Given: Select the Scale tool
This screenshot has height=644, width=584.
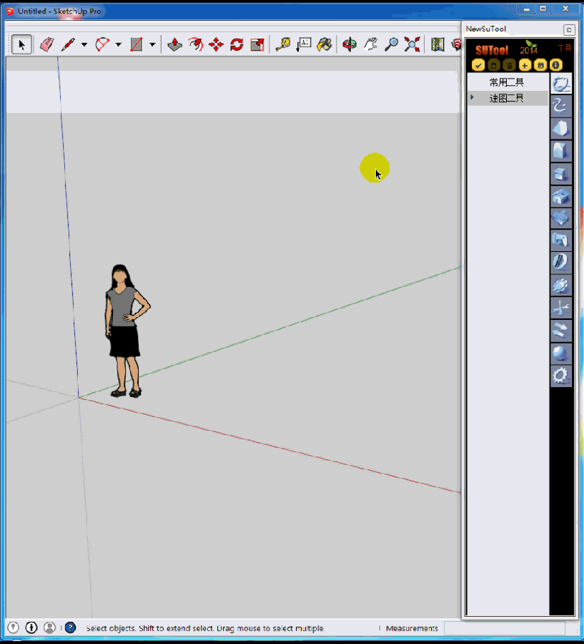Looking at the screenshot, I should click(x=257, y=44).
